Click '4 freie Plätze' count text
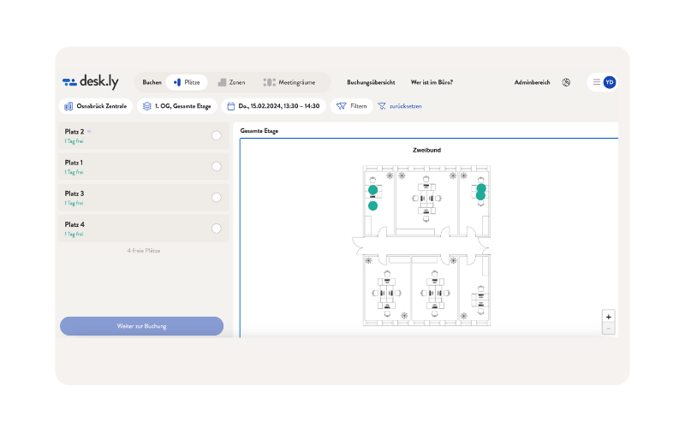Viewport: 685px width, 428px height. click(x=144, y=251)
